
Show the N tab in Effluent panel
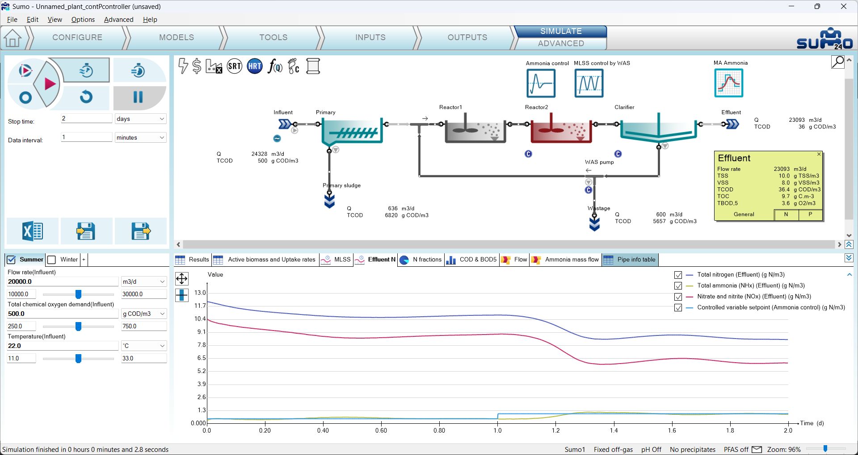pyautogui.click(x=786, y=215)
